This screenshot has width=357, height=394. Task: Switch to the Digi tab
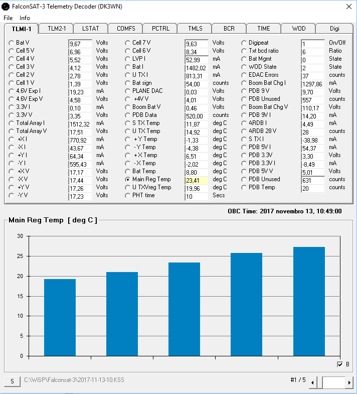[334, 29]
